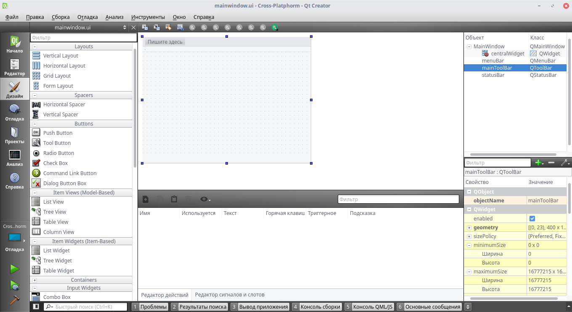Expand the geometry property
Screen dimensions: 572x312
[x=469, y=228]
